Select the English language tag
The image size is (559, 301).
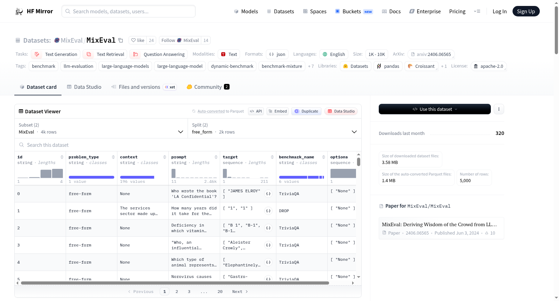click(x=334, y=54)
